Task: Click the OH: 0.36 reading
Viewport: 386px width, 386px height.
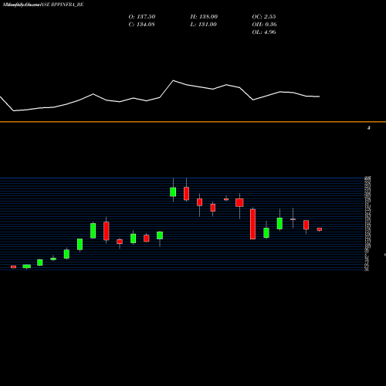Action: 264,25
